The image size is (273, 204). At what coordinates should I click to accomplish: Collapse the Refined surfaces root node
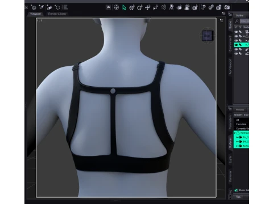tap(235, 133)
